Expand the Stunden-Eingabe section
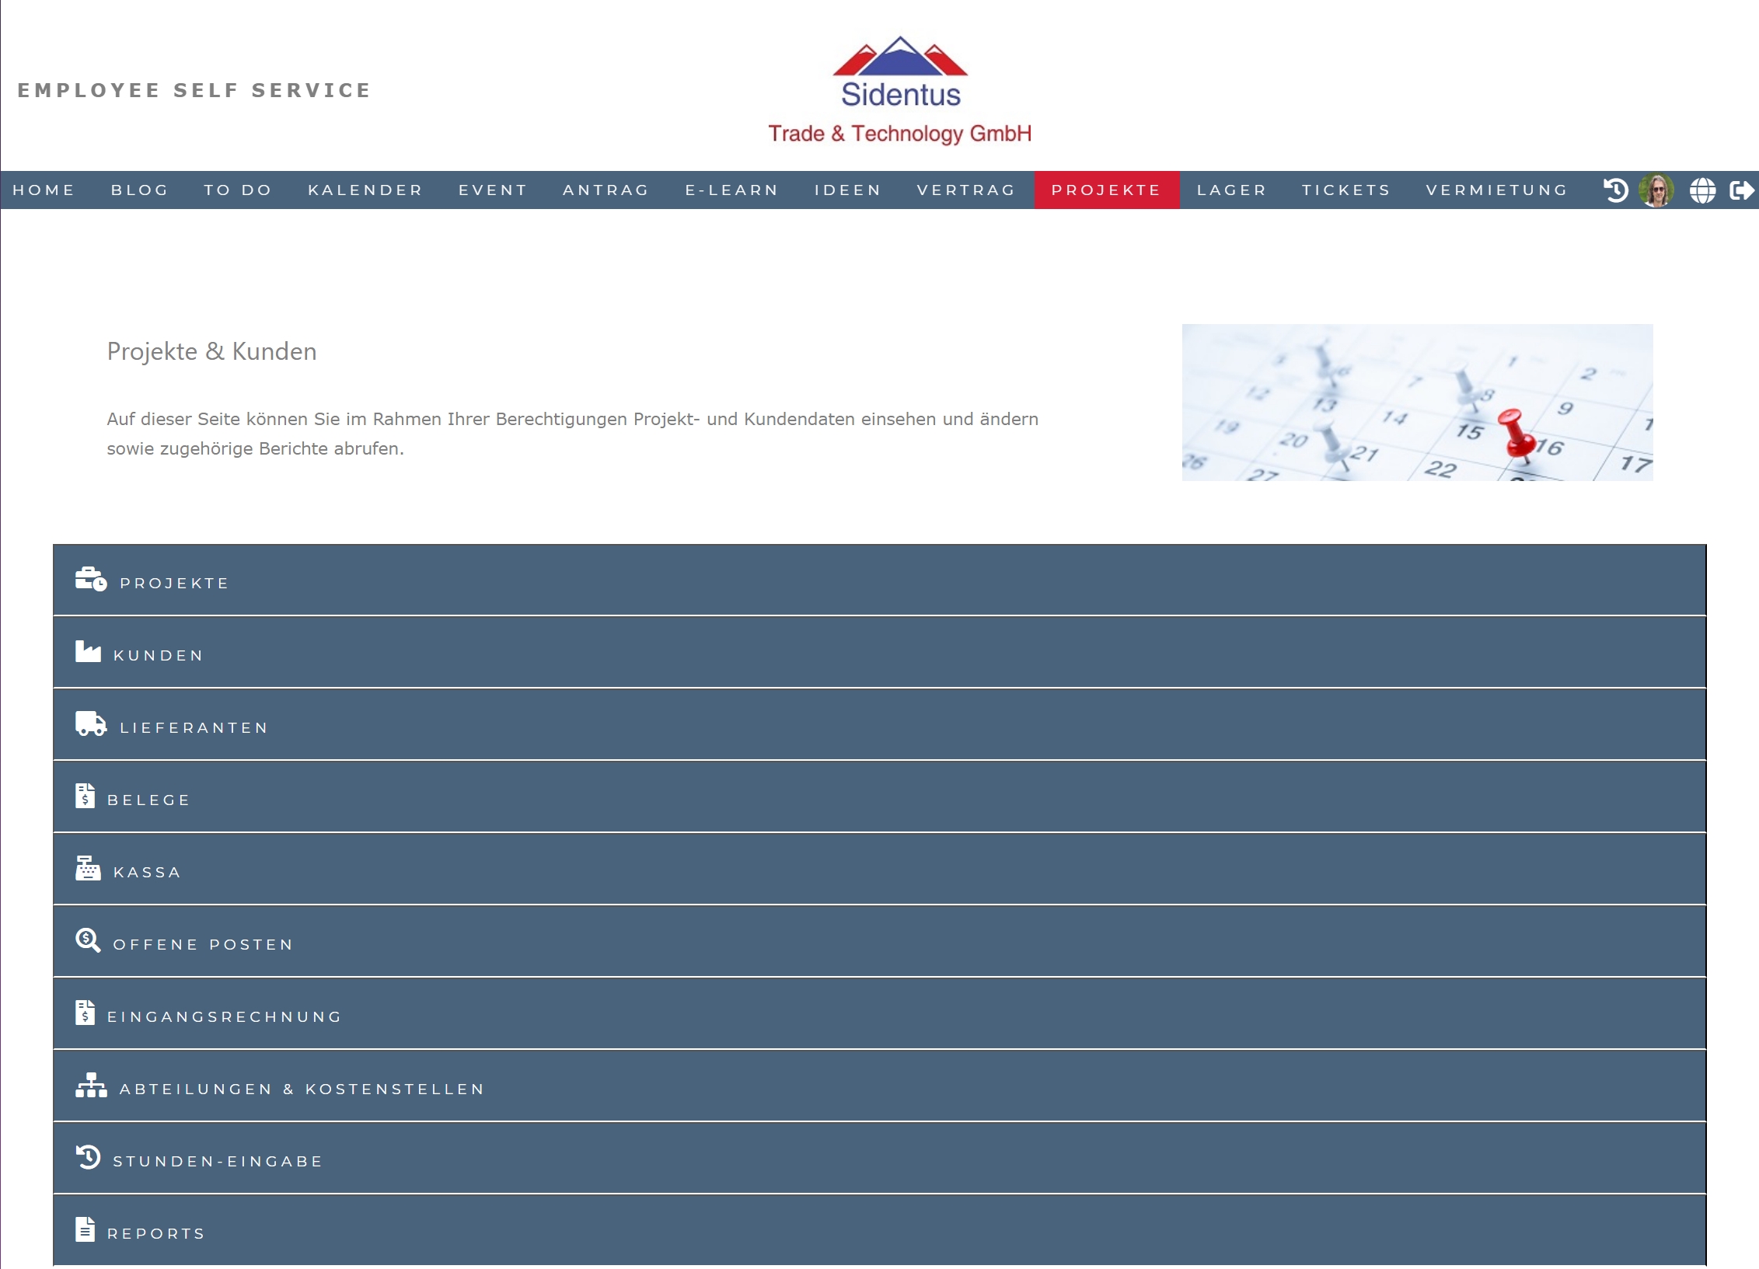1759x1269 pixels. click(218, 1161)
